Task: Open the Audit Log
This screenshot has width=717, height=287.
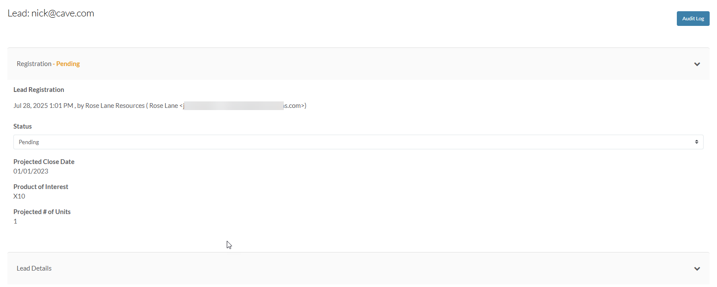Action: 693,19
